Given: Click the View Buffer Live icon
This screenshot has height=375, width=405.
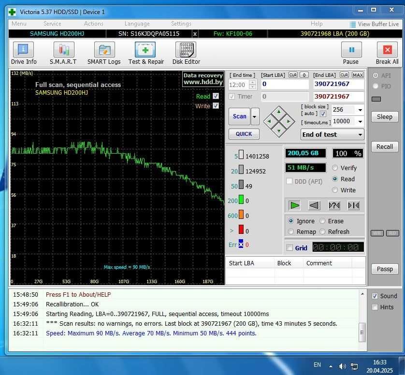Looking at the screenshot, I should 353,24.
